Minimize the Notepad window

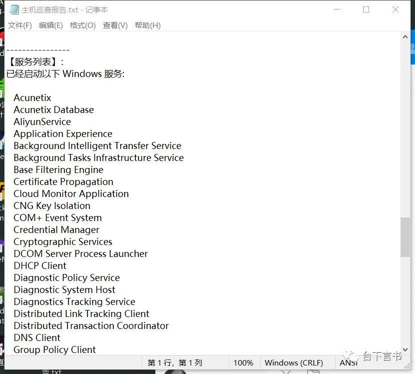pos(337,9)
